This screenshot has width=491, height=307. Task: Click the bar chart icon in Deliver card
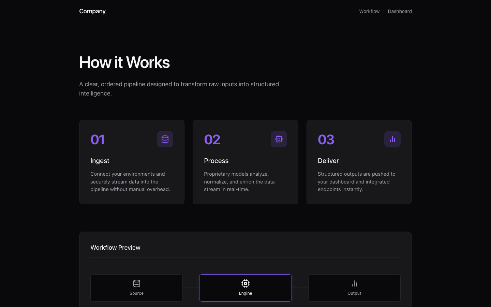[x=392, y=139]
